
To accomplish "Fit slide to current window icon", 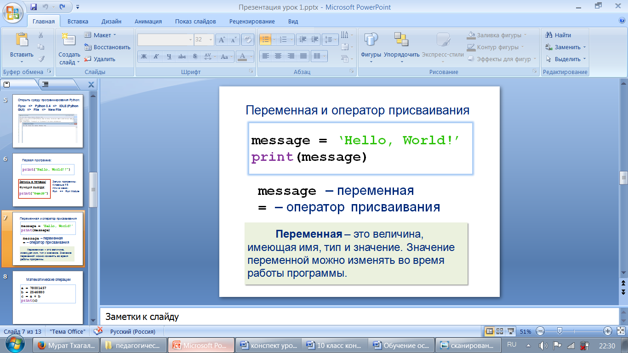I will click(621, 331).
